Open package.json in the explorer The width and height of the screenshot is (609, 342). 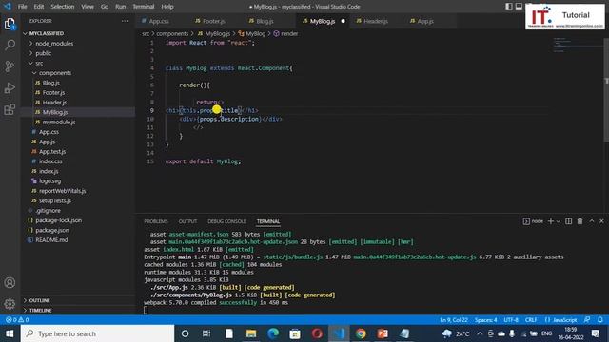click(78, 230)
